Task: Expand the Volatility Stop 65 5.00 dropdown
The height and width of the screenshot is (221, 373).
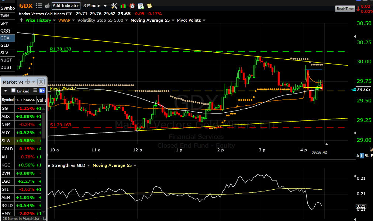Action: click(x=126, y=20)
